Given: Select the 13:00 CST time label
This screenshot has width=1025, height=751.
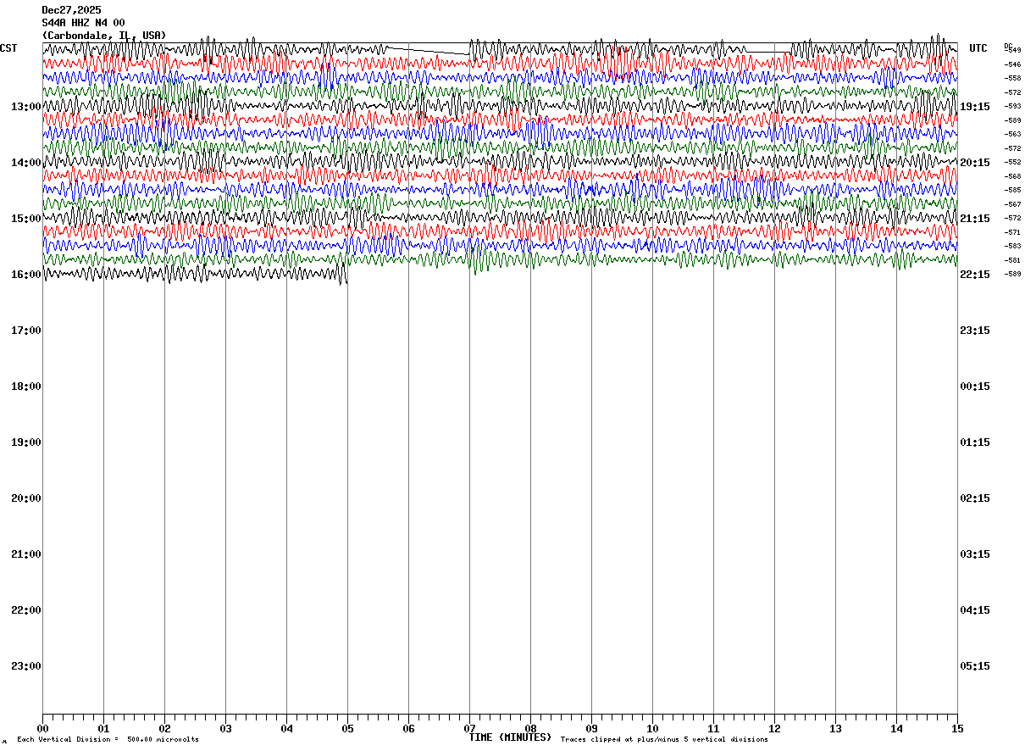Looking at the screenshot, I should [x=26, y=107].
